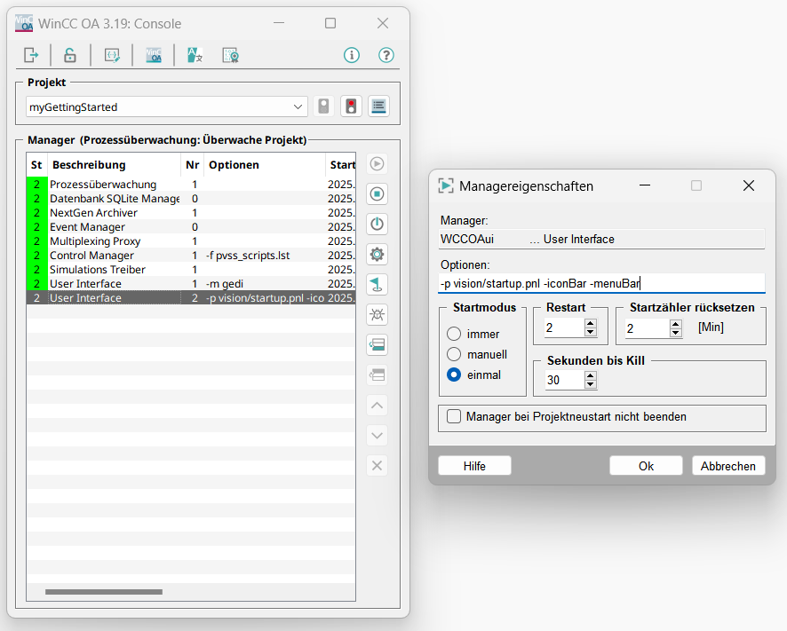787x631 pixels.
Task: Open manager settings with the gear icon
Action: tap(377, 254)
